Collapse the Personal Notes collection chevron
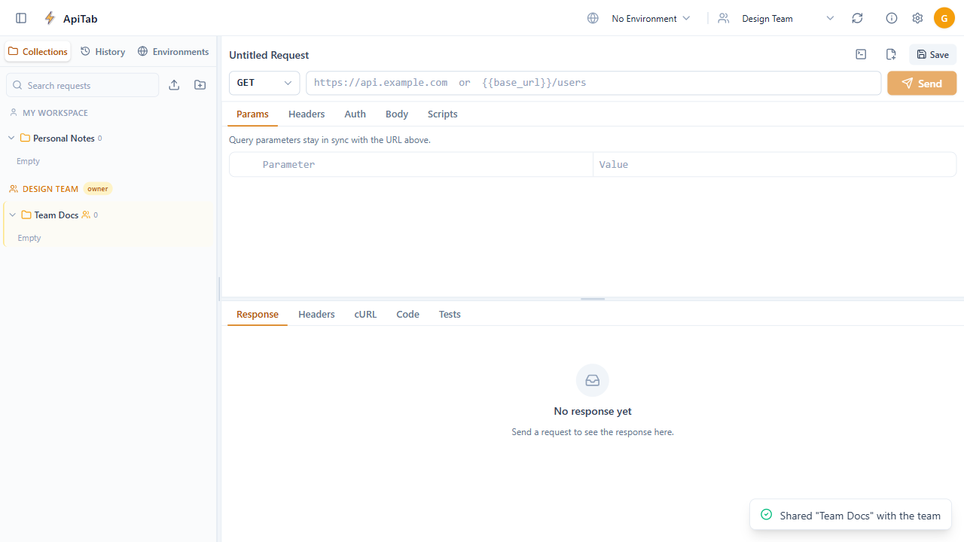The image size is (964, 542). click(x=11, y=138)
